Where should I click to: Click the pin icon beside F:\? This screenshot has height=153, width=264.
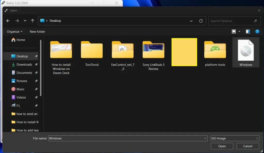36,106
